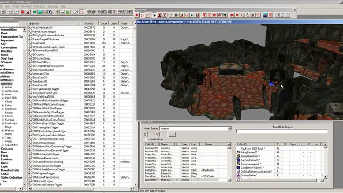Click the red check mark Navmesh icon
343x193 pixels.
(187, 15)
